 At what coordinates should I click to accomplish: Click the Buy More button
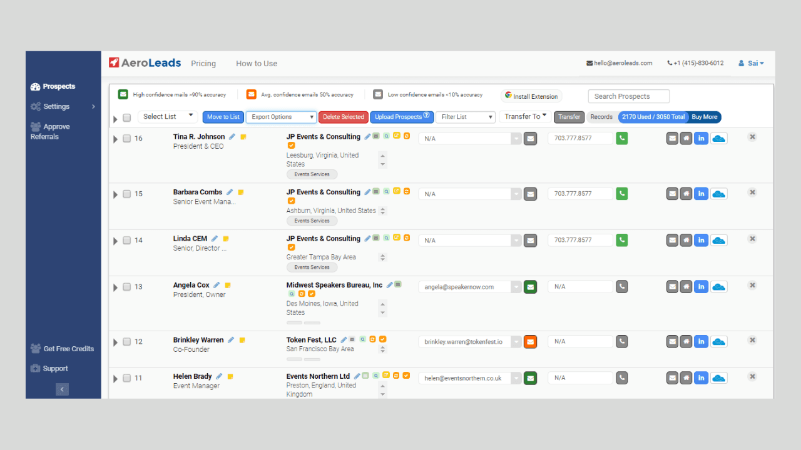(x=705, y=117)
